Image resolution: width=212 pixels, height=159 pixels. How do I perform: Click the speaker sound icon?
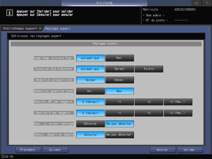tap(196, 3)
